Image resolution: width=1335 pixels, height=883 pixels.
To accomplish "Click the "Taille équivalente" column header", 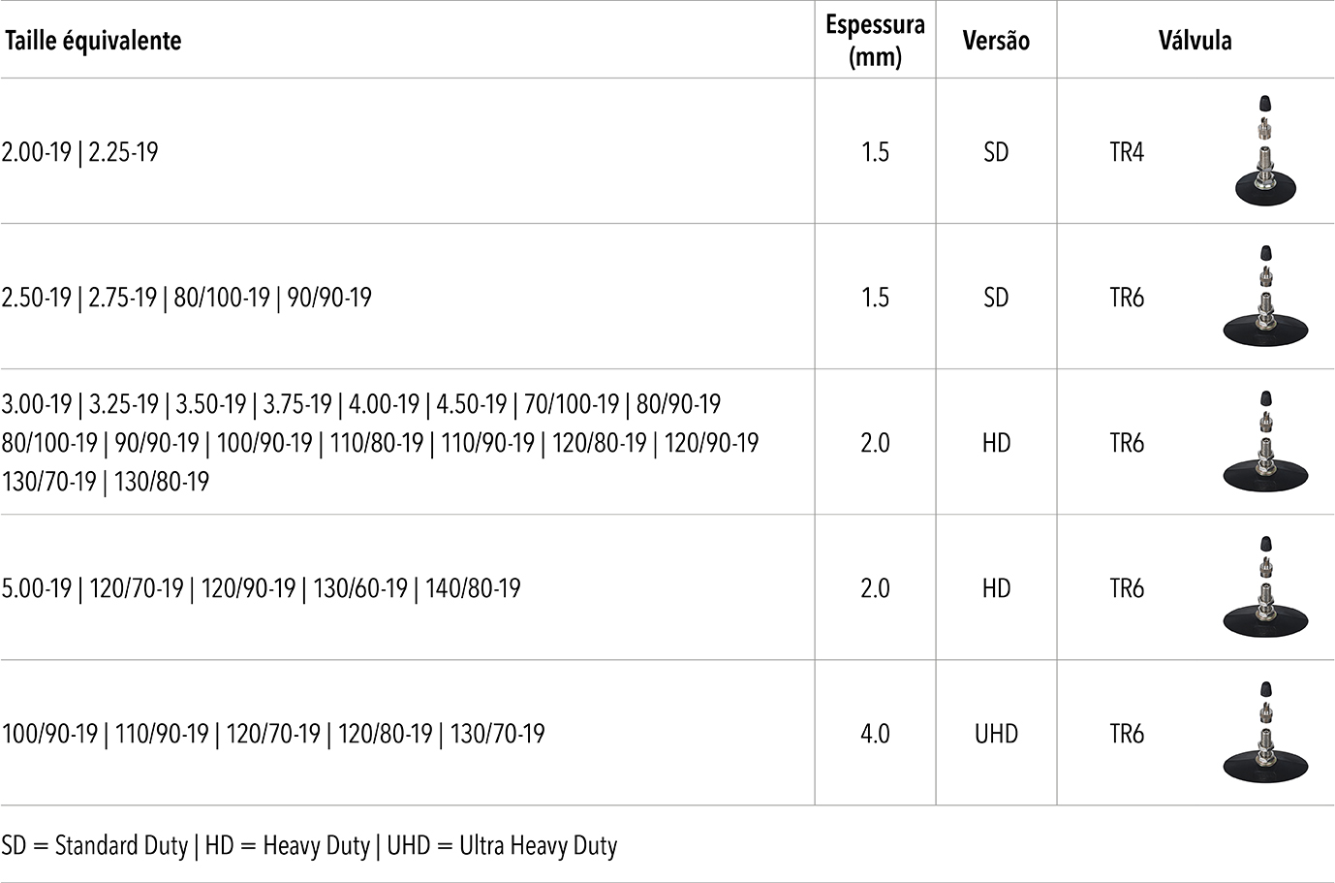I will [x=93, y=41].
